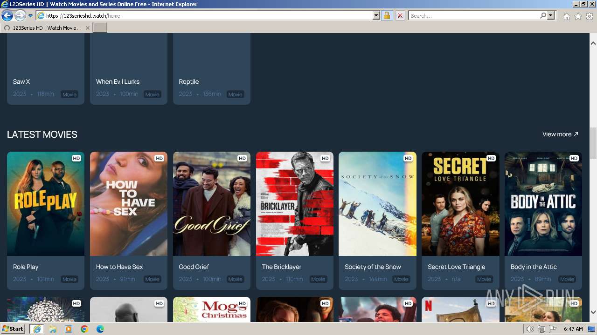Click the volume speaker tray icon

coord(530,329)
